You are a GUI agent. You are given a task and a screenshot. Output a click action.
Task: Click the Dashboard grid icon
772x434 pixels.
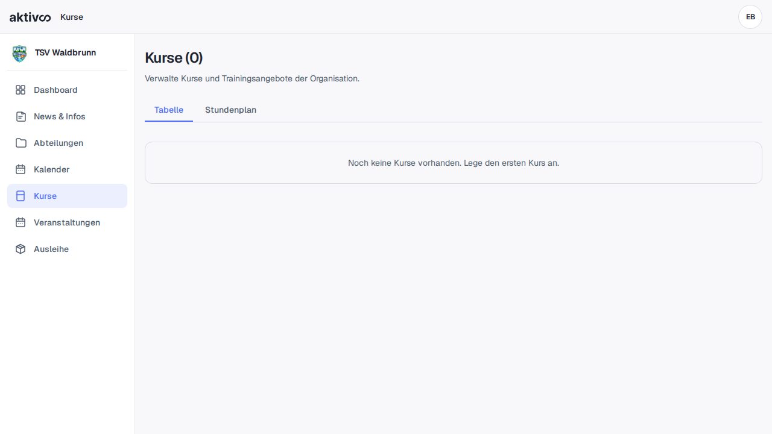click(21, 90)
